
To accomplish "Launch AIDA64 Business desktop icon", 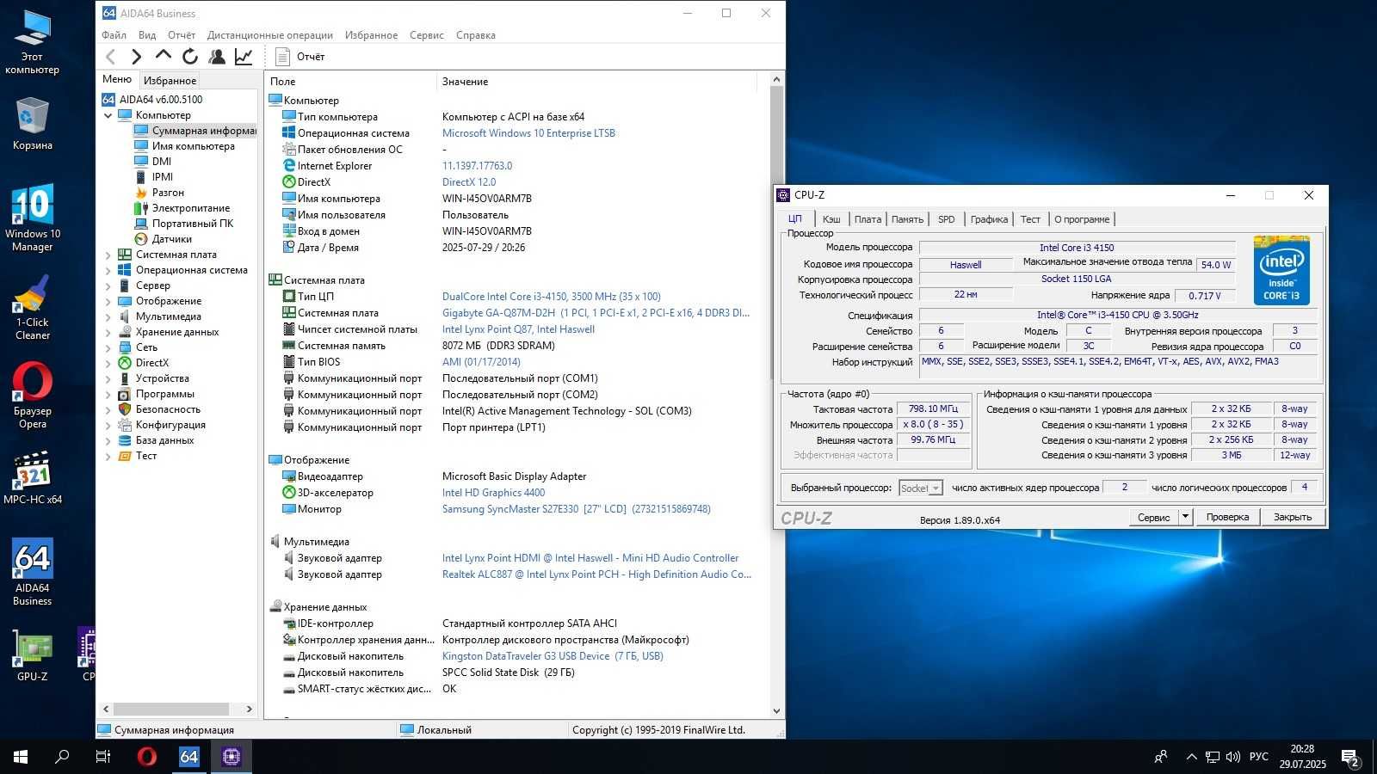I will pyautogui.click(x=33, y=572).
